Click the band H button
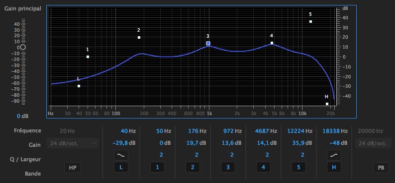 point(334,167)
